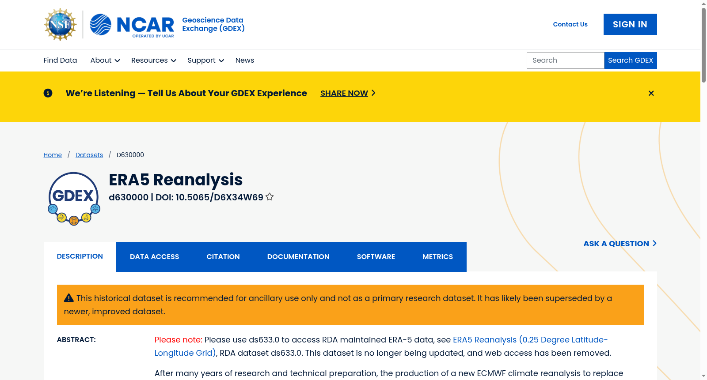
Task: Click the Search GDEX button
Action: pyautogui.click(x=631, y=60)
